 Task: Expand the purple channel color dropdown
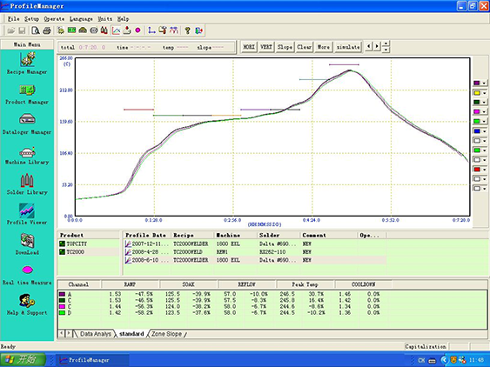coord(484,83)
